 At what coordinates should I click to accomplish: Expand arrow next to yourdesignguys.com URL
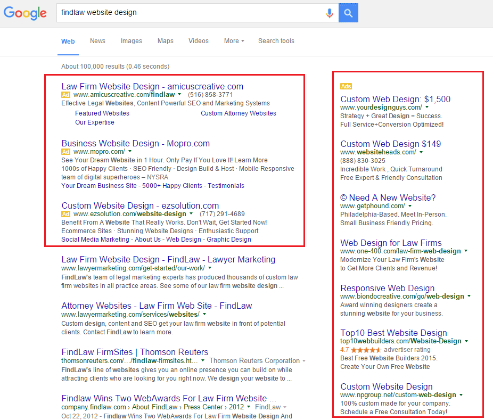(427, 107)
